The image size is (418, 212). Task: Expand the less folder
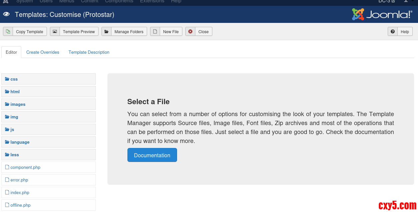tap(15, 155)
